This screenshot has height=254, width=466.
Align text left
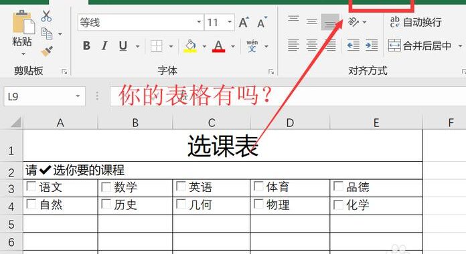tap(293, 45)
